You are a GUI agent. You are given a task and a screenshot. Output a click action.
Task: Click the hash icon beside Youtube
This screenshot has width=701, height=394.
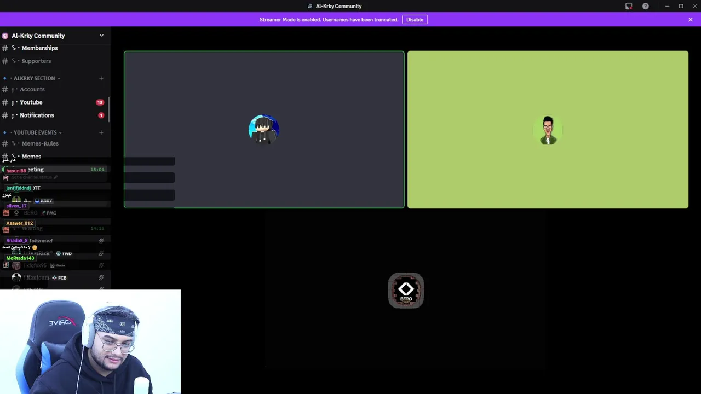[5, 102]
